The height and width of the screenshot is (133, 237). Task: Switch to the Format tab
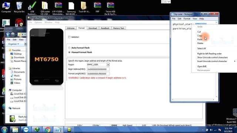[x=81, y=28]
